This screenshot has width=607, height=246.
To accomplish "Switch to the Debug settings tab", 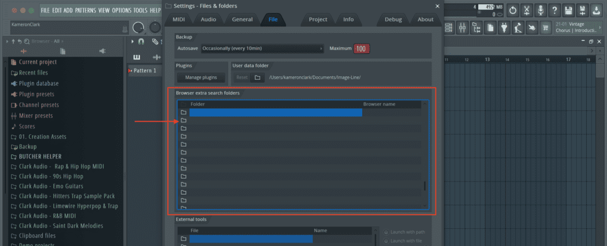I will (x=394, y=20).
